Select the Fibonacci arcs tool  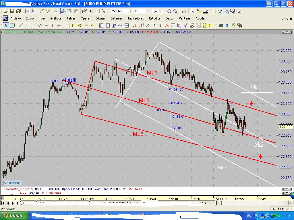click(120, 25)
